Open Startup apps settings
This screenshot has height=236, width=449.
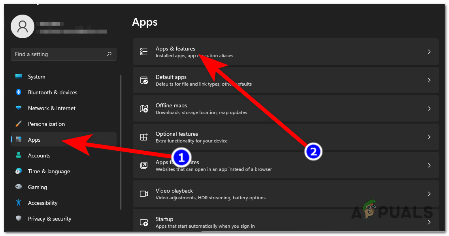pyautogui.click(x=285, y=220)
